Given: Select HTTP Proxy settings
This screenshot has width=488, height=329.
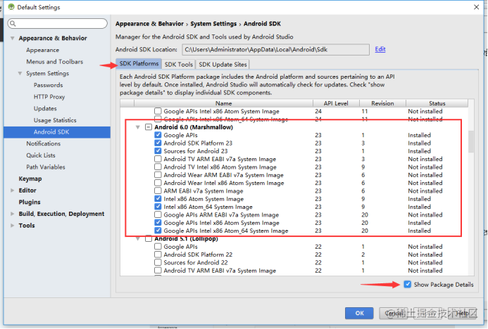Looking at the screenshot, I should (x=49, y=96).
